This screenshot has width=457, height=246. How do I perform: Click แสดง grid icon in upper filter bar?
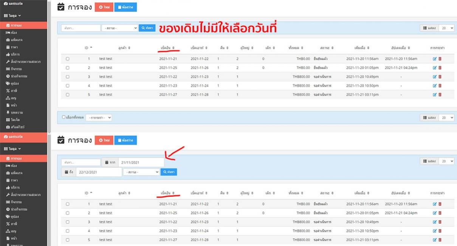425,28
